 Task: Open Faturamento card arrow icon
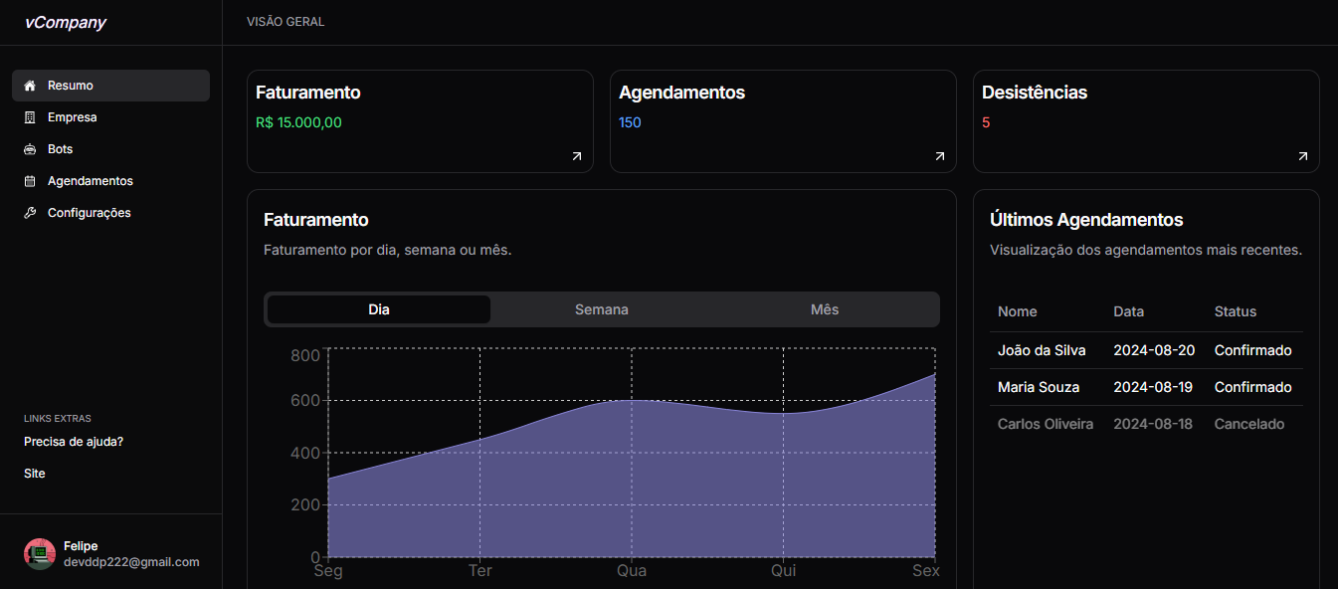[x=577, y=156]
